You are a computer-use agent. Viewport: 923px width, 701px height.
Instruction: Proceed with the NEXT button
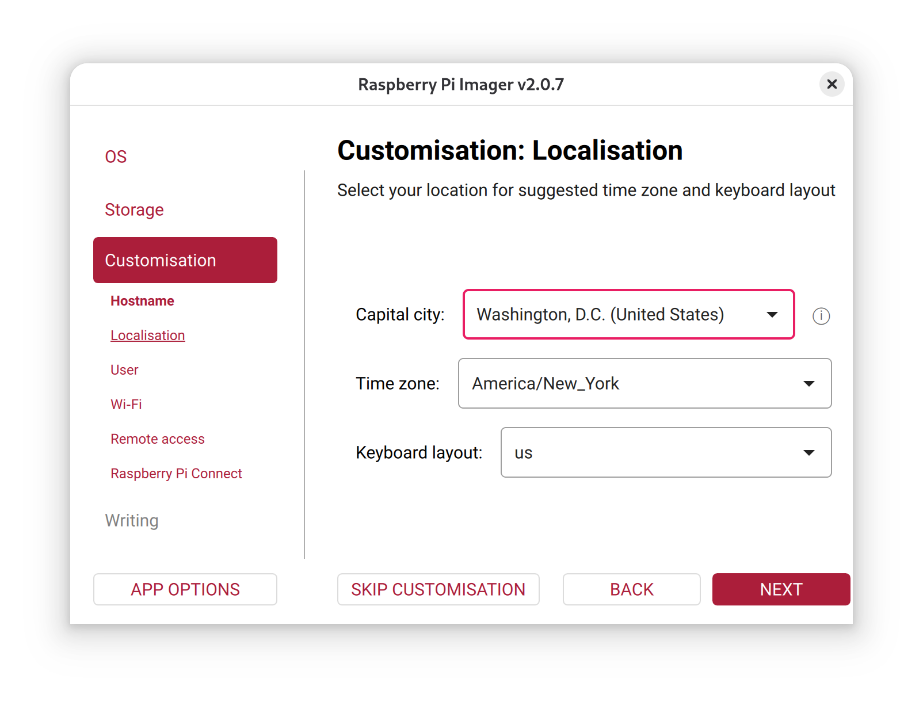point(781,589)
